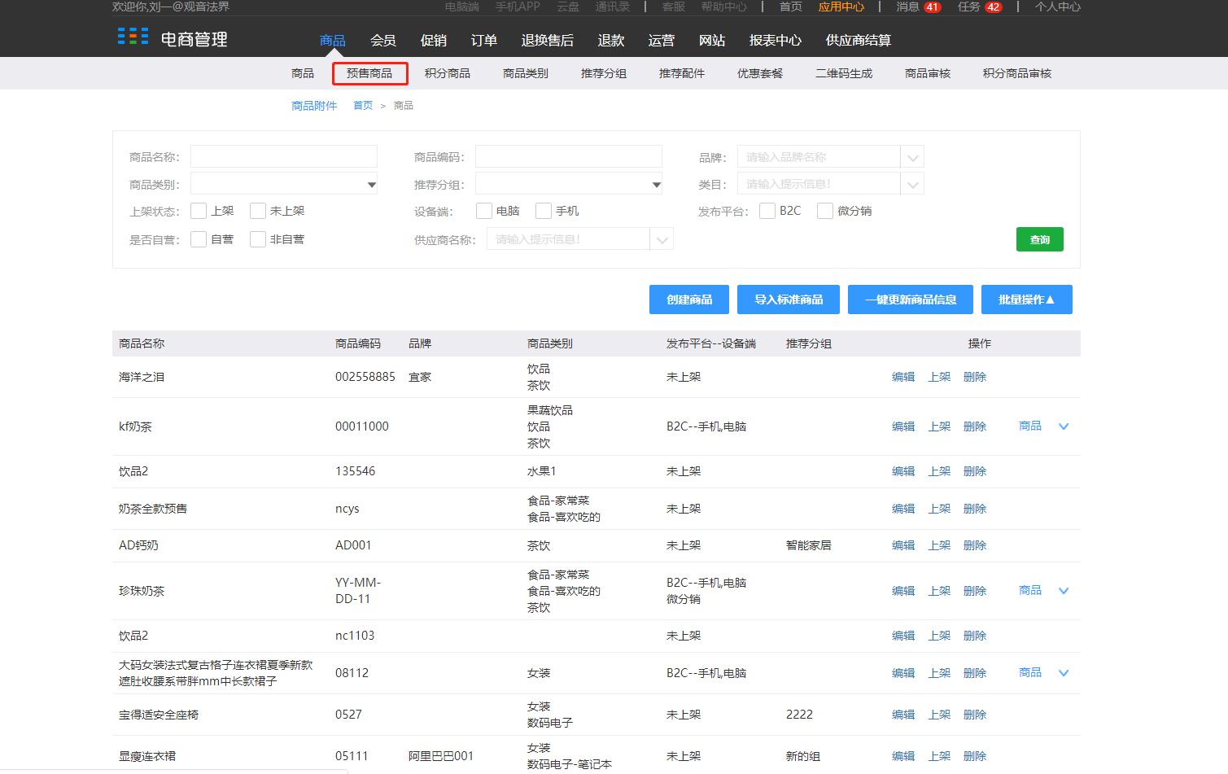Click 删除 for 奶茶全款预售
This screenshot has width=1228, height=774.
pyautogui.click(x=975, y=509)
